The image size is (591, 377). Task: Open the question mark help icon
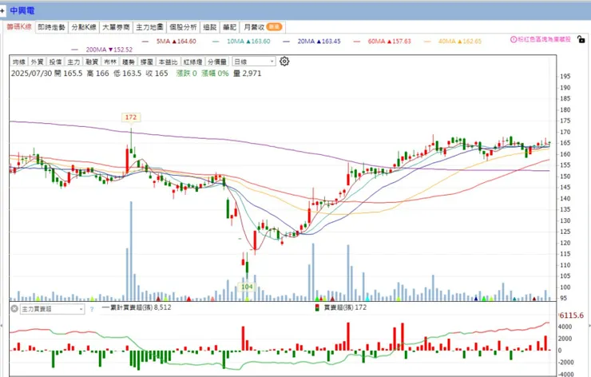point(92,310)
